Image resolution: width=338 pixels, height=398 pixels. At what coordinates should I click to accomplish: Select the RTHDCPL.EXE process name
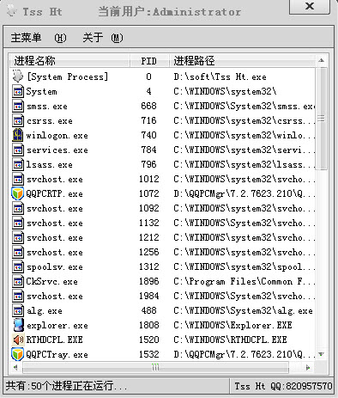coord(55,340)
